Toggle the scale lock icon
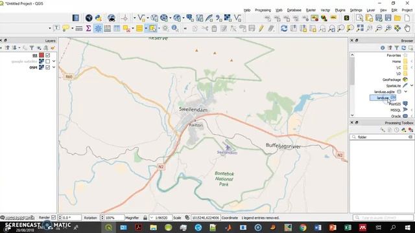 tap(145, 217)
